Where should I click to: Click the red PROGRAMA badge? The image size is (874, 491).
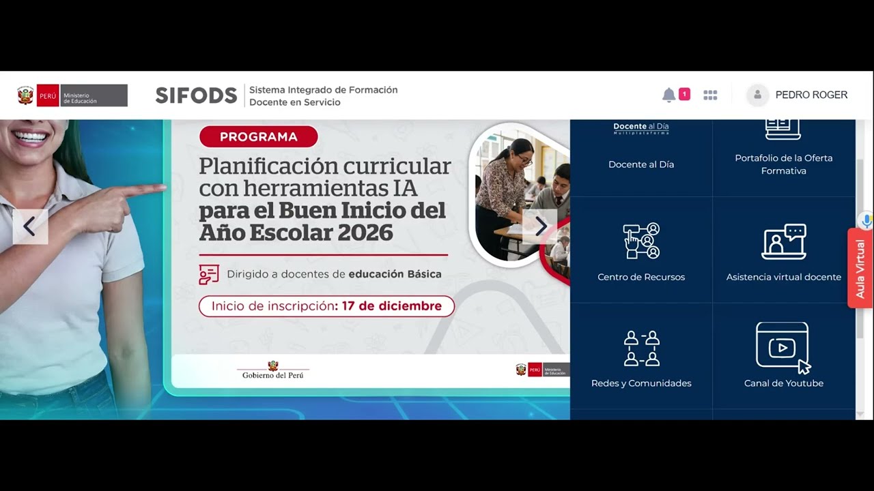[x=259, y=136]
